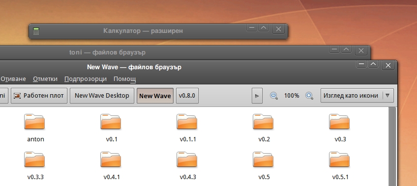Zoom out with the minus magnifier
Image resolution: width=417 pixels, height=186 pixels.
274,96
